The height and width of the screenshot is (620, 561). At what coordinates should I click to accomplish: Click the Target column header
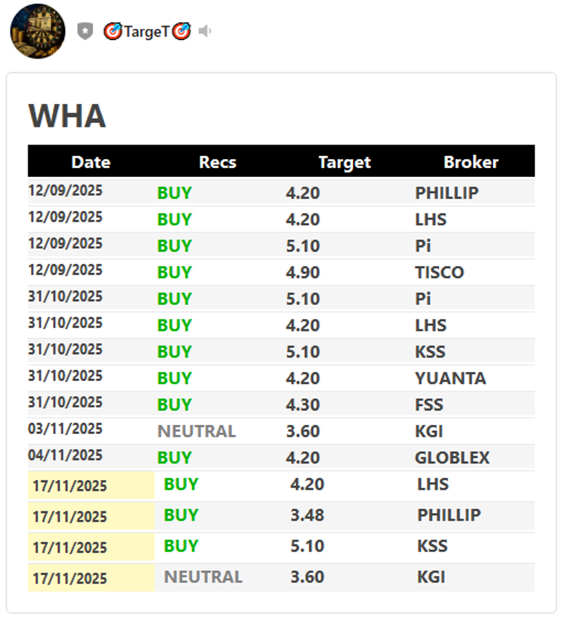(x=344, y=162)
